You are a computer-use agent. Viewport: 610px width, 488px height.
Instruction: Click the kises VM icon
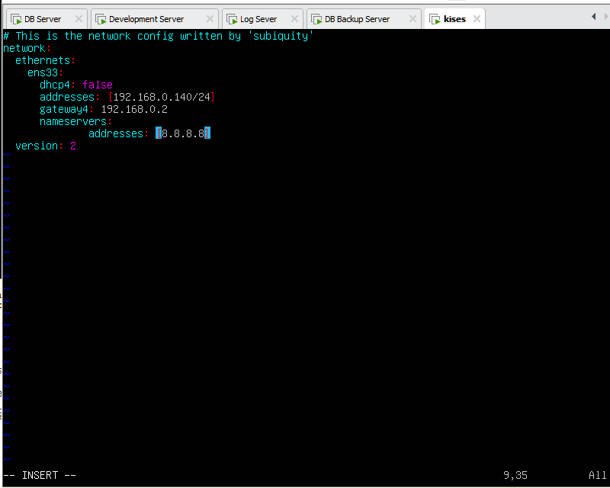click(435, 19)
